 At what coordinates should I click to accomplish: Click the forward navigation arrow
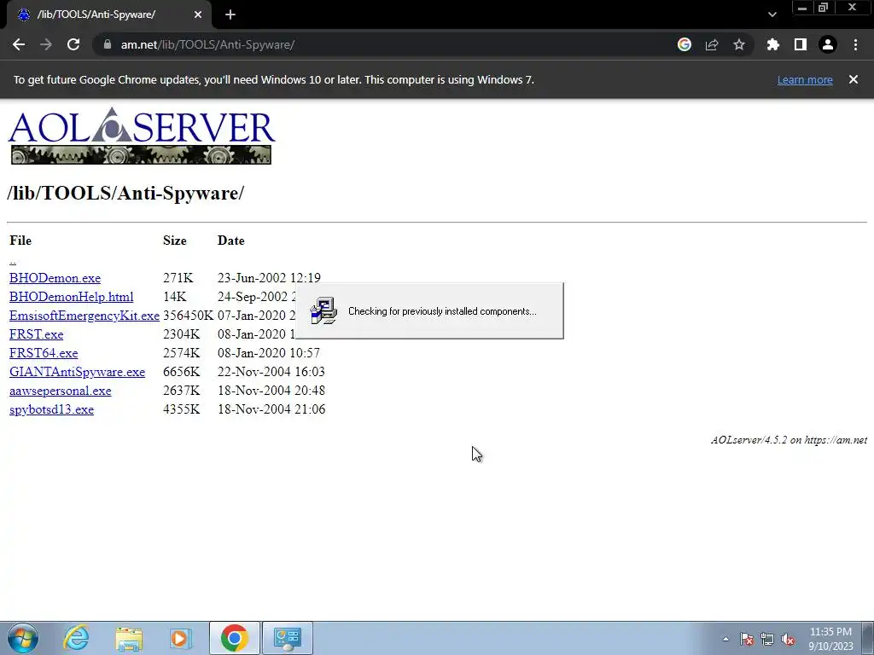coord(46,44)
